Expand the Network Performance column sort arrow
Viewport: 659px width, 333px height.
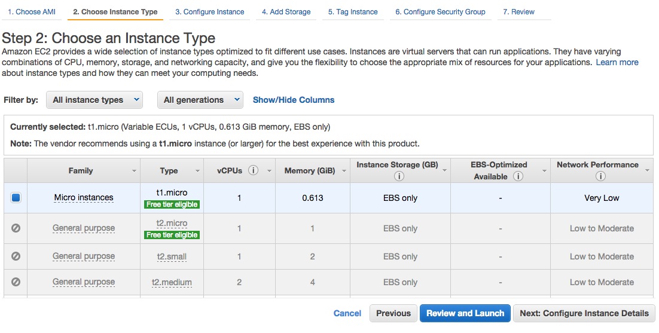(x=647, y=170)
